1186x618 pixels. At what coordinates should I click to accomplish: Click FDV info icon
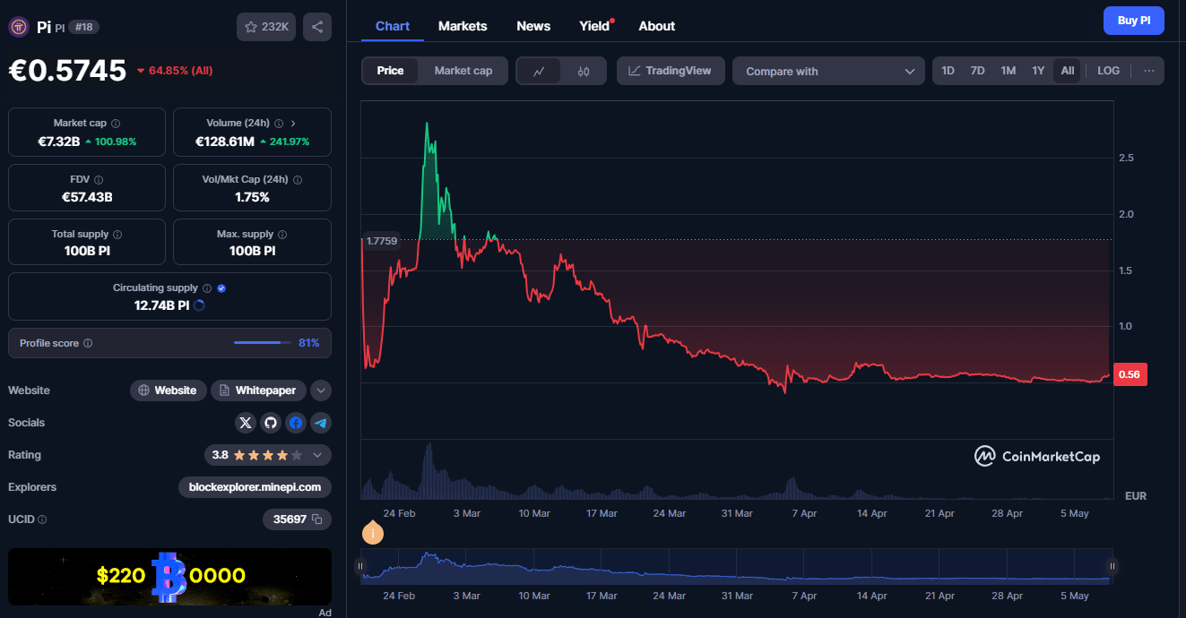99,180
